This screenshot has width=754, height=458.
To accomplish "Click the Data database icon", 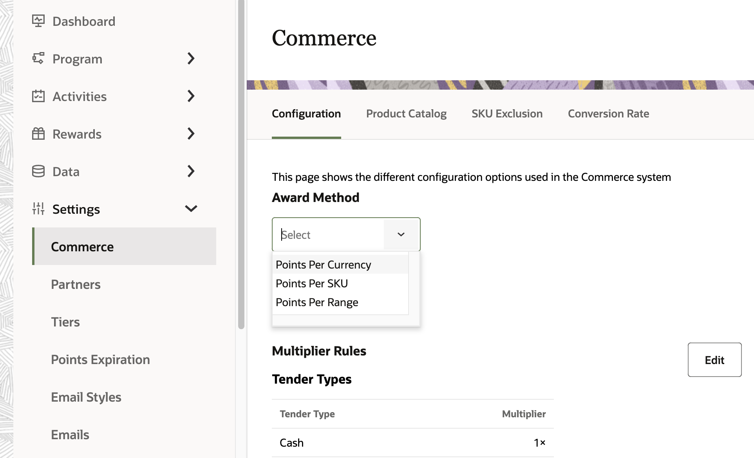I will (38, 171).
